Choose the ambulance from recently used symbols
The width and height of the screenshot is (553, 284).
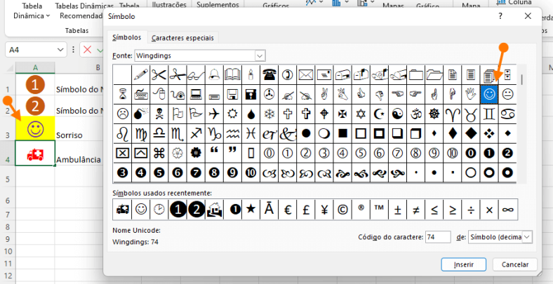pos(122,209)
